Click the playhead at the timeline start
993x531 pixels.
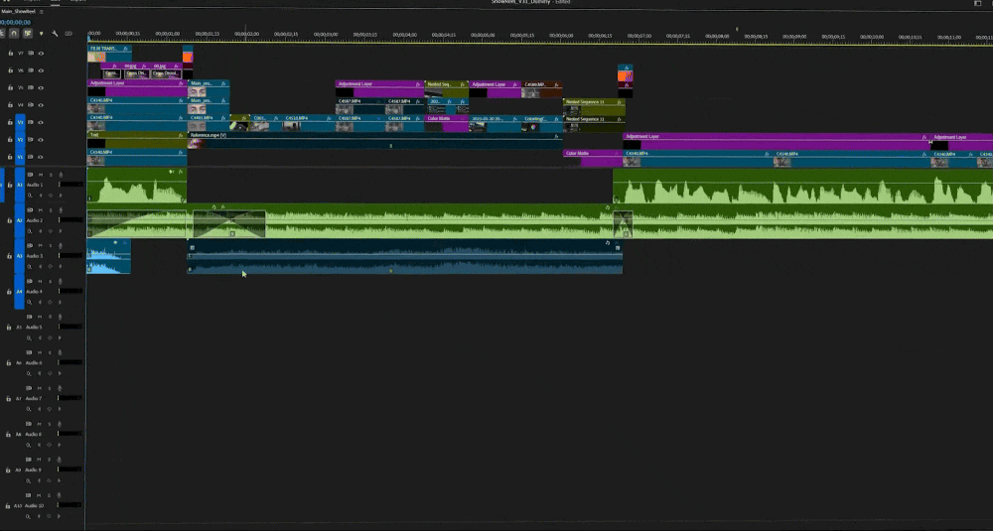tap(88, 36)
